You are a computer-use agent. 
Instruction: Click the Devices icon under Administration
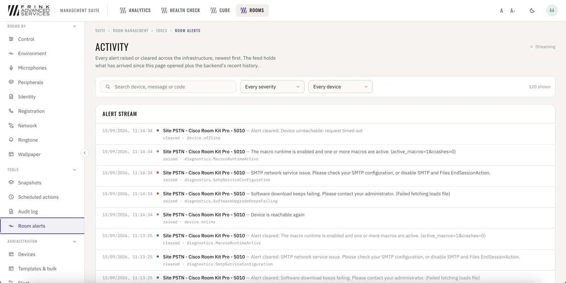point(11,254)
